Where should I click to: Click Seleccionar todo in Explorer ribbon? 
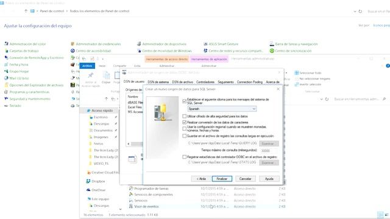coord(308,73)
